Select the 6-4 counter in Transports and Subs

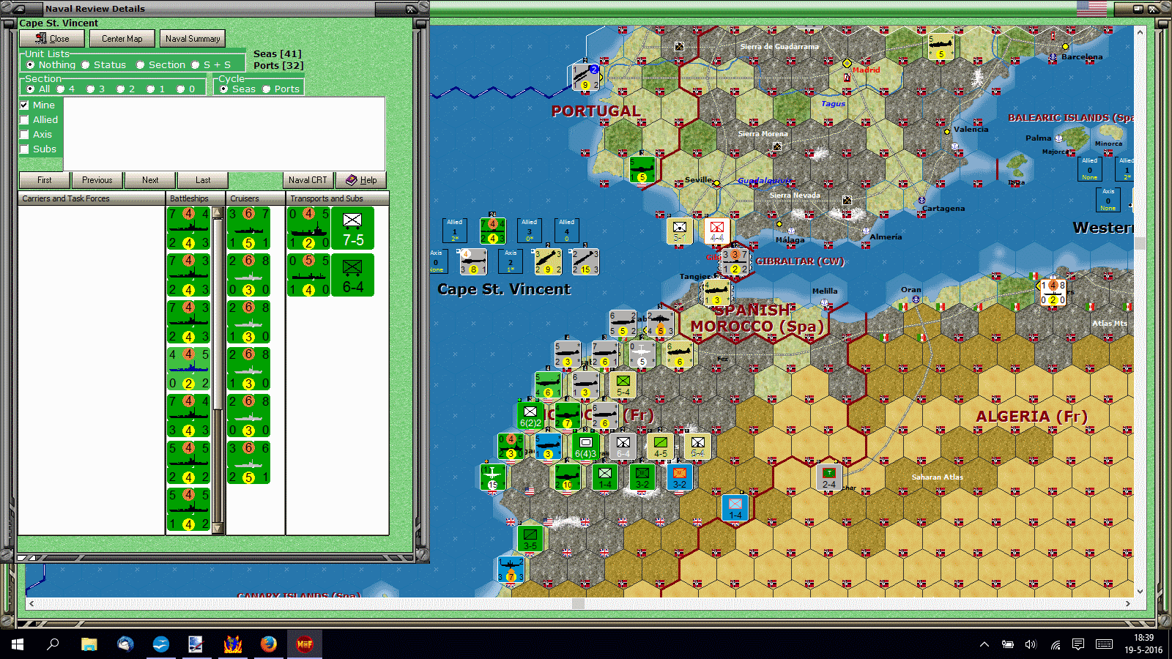tap(352, 275)
